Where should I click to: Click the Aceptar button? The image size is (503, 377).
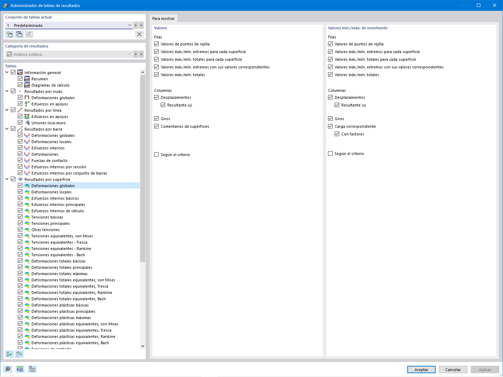pyautogui.click(x=421, y=370)
